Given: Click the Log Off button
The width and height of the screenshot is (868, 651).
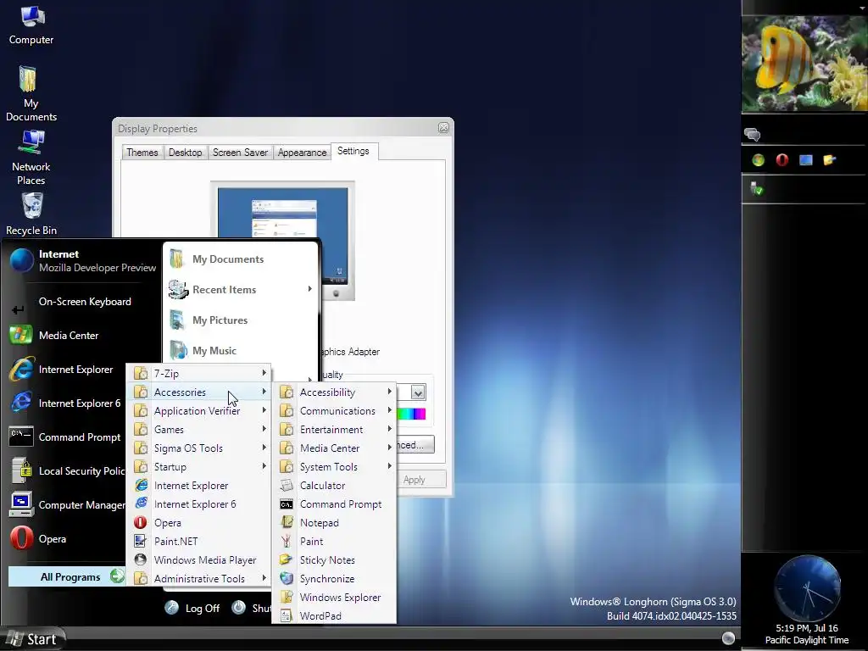Looking at the screenshot, I should tap(192, 609).
